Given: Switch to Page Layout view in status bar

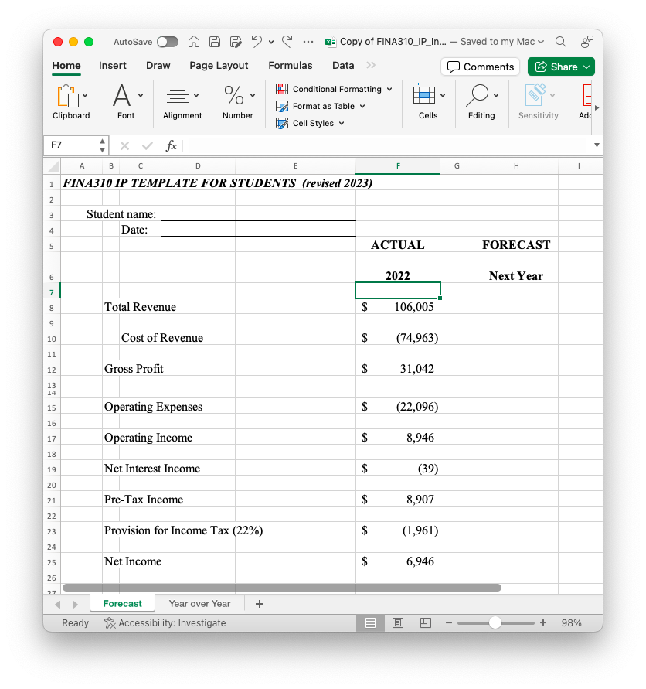Looking at the screenshot, I should coord(398,622).
